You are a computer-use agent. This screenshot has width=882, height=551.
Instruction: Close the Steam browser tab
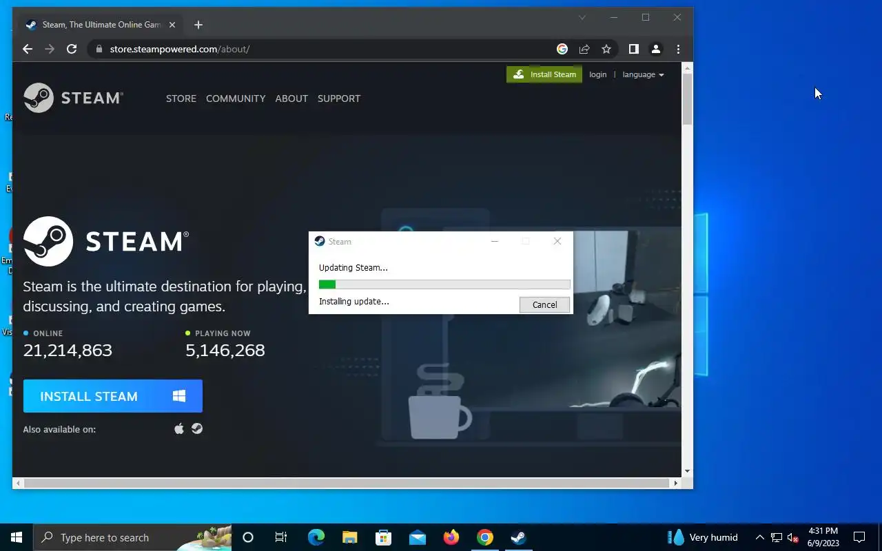pos(172,25)
